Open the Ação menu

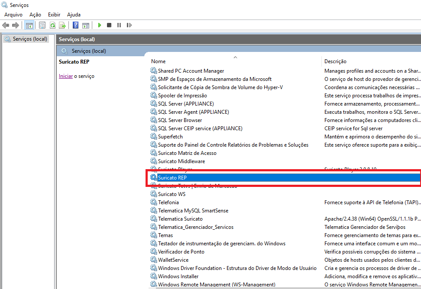coord(35,15)
